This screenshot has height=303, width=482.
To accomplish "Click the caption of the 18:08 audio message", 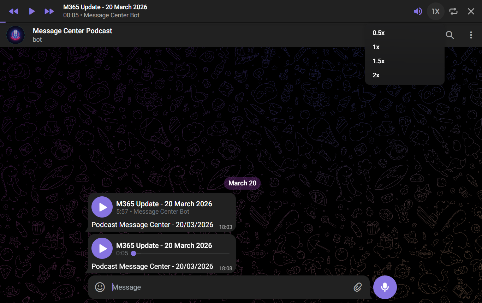I will tap(152, 266).
